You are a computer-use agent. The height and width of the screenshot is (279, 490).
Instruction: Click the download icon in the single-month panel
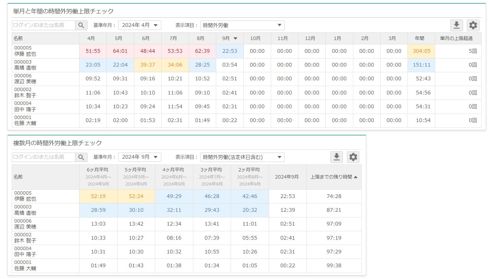[457, 25]
